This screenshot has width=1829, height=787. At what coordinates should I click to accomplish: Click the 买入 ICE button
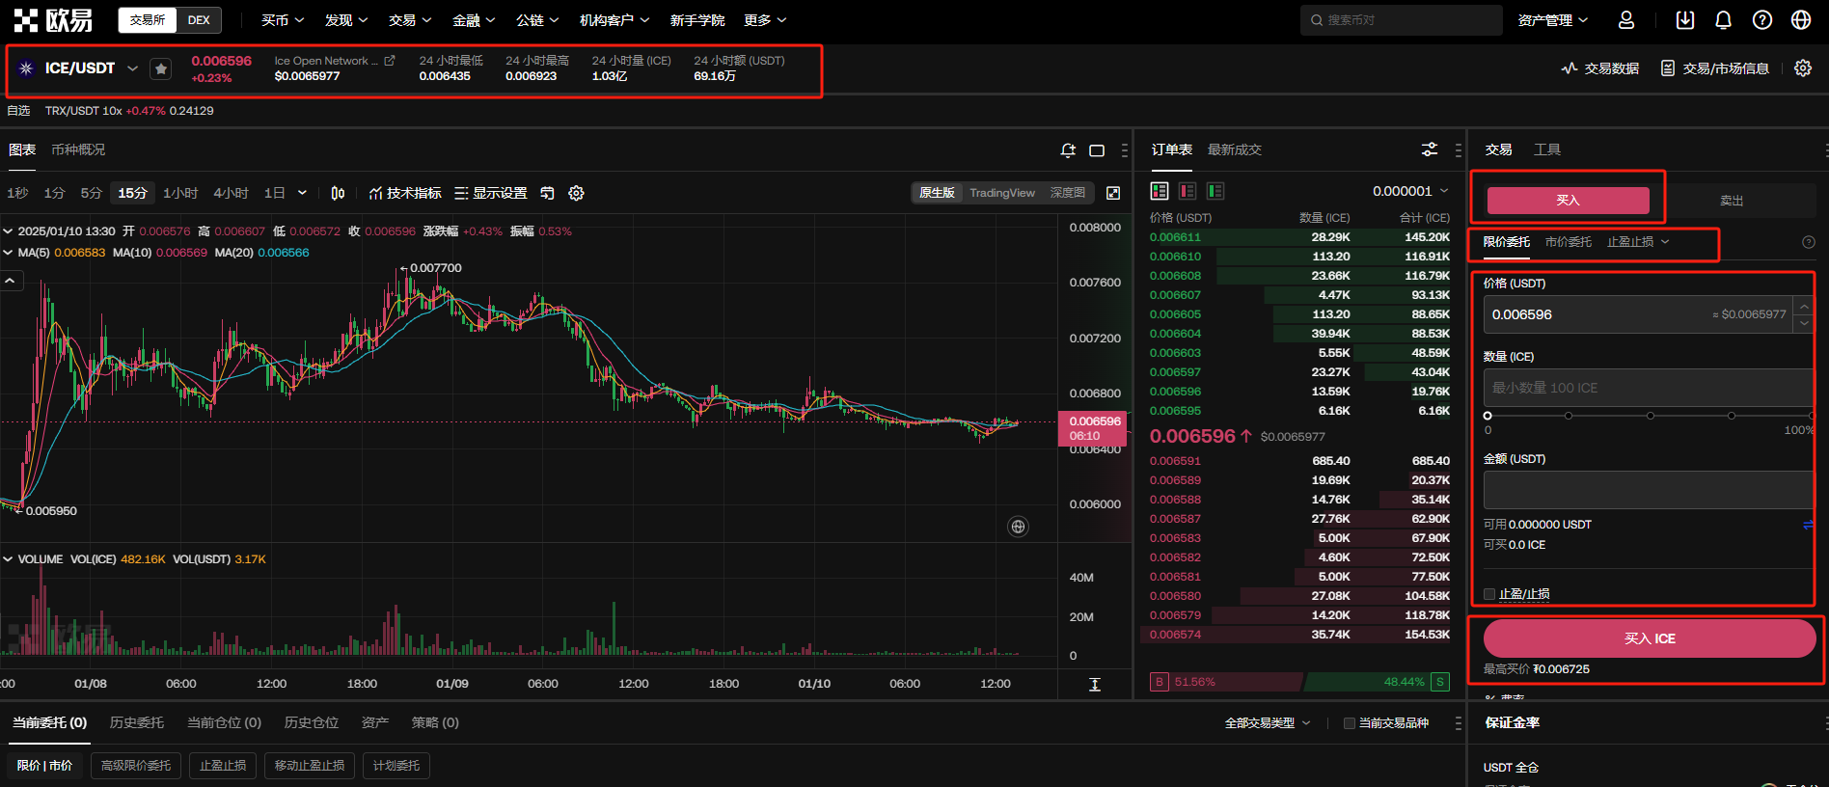1649,638
